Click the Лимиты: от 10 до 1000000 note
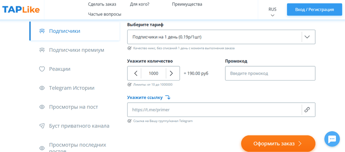The image size is (345, 152). point(153,84)
